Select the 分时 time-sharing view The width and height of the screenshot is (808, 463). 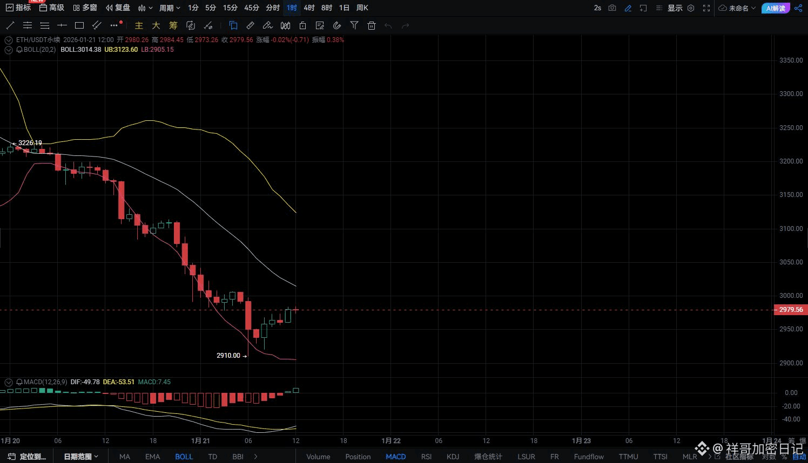(273, 8)
